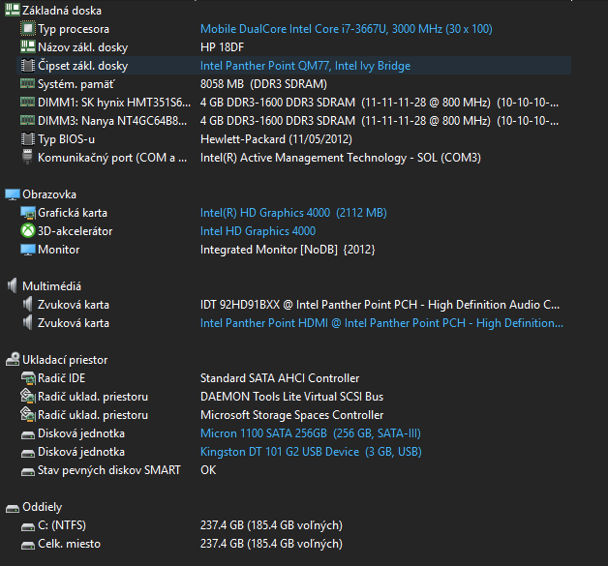
Task: Click speaker icon of IDT 92HD91BXX sound card
Action: click(x=27, y=305)
